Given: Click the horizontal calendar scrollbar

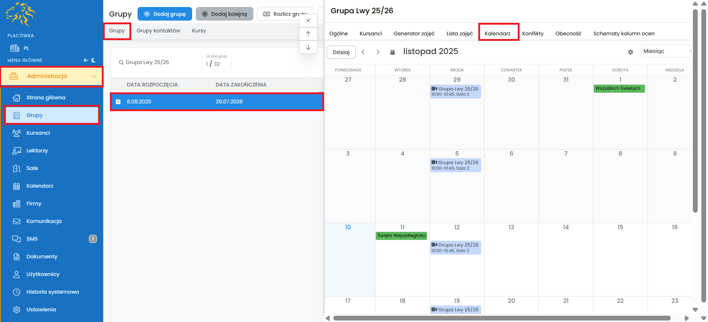Looking at the screenshot, I should [x=502, y=318].
